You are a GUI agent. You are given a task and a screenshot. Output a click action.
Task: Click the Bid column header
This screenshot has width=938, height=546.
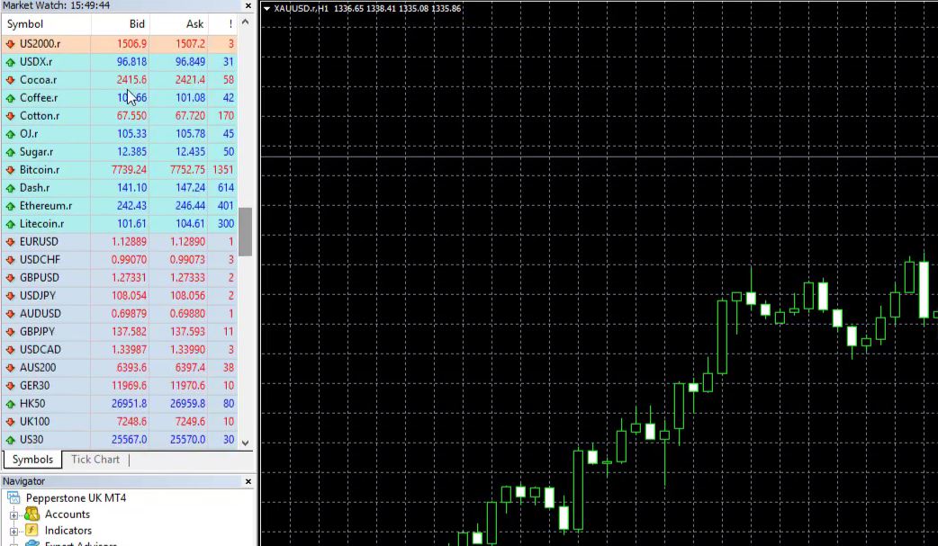pyautogui.click(x=137, y=24)
